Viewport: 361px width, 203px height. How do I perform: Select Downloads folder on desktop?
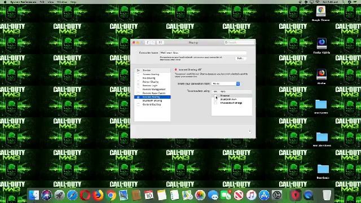[323, 169]
